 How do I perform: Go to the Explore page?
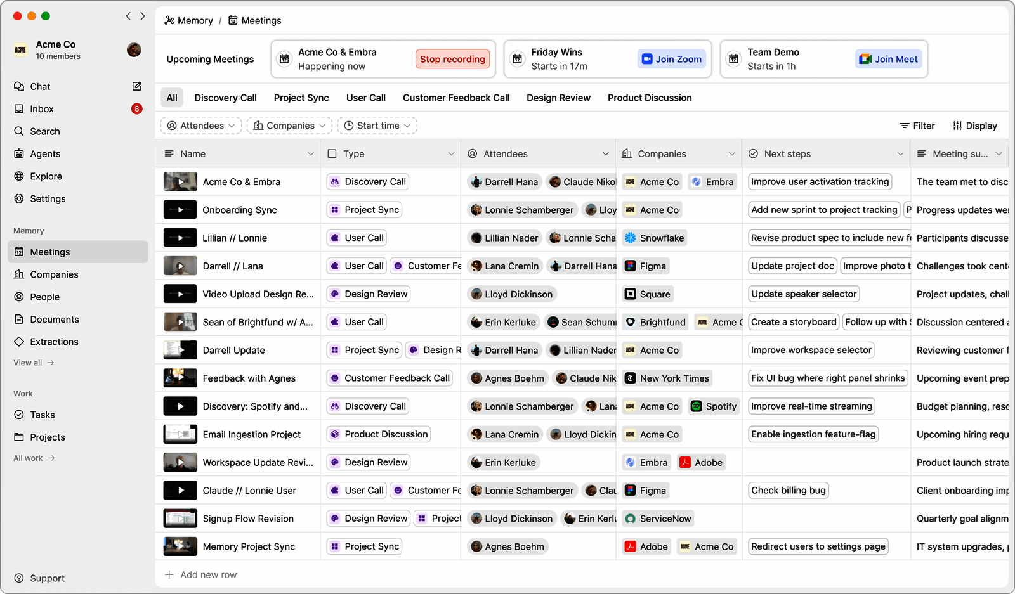pyautogui.click(x=46, y=176)
